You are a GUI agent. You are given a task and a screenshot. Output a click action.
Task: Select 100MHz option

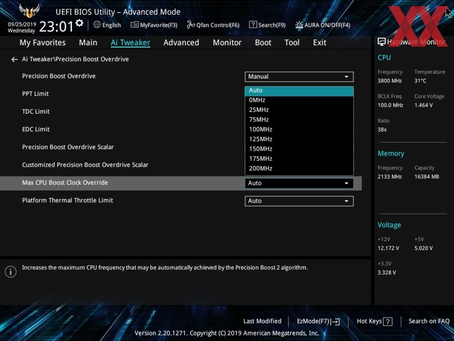coord(299,129)
